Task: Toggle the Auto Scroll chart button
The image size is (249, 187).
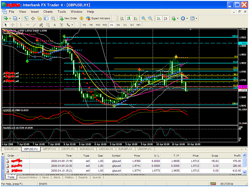Action: (159, 18)
